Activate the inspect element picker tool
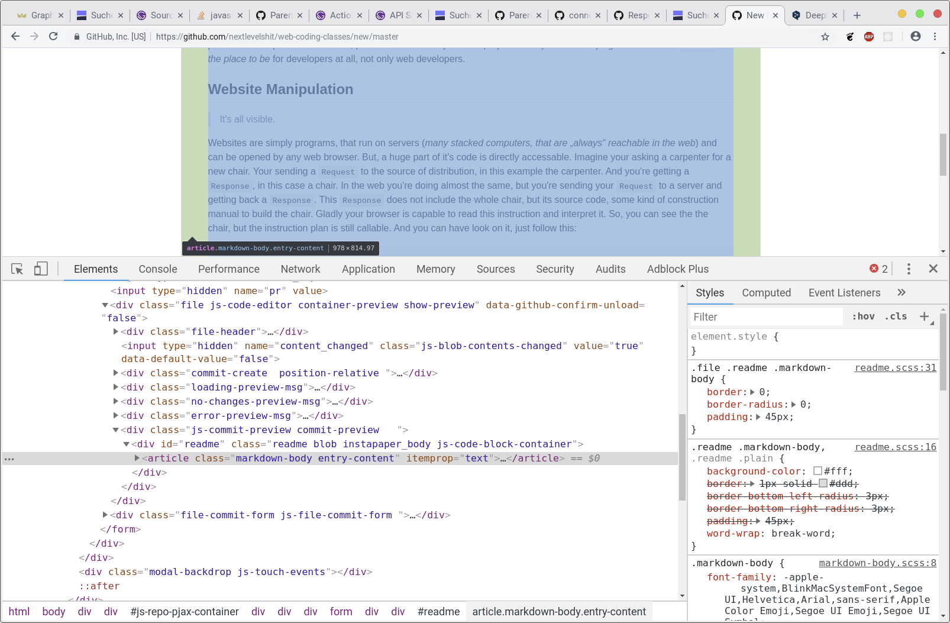 pyautogui.click(x=17, y=269)
